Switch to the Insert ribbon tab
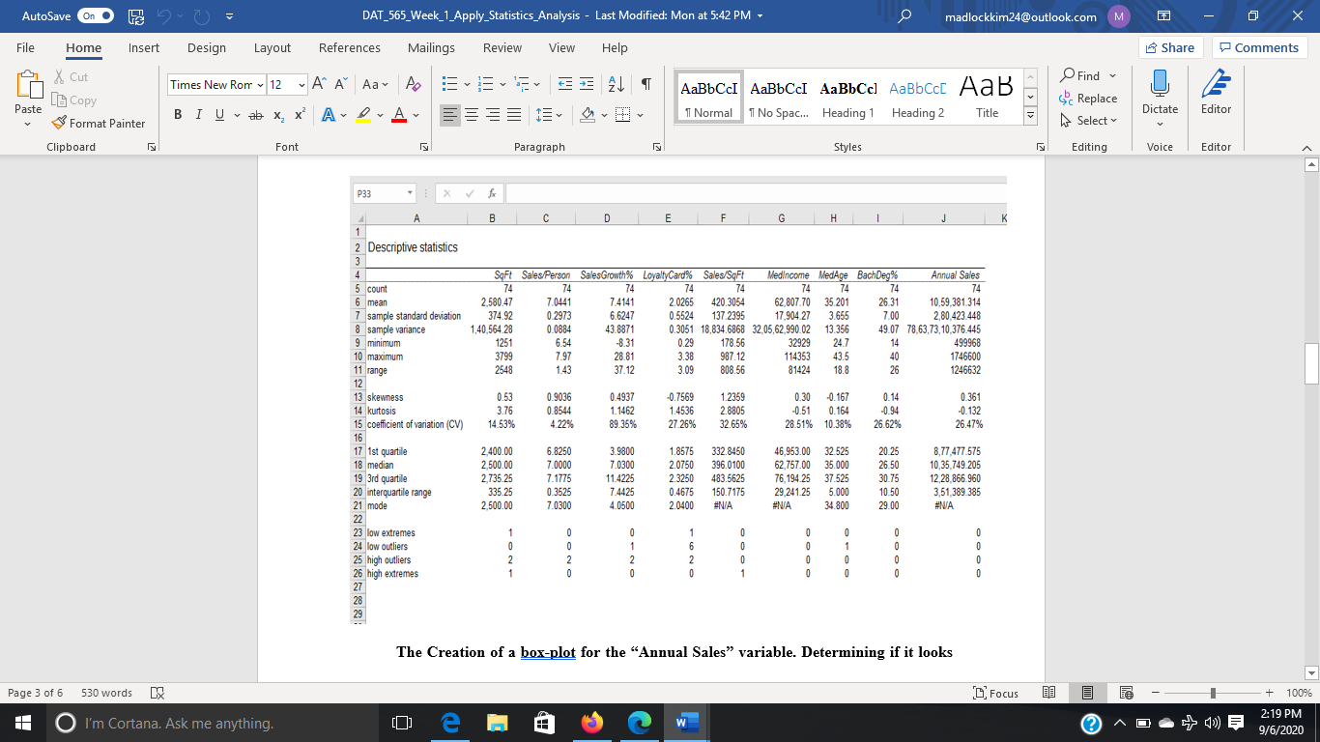Viewport: 1320px width, 742px height. click(x=144, y=48)
